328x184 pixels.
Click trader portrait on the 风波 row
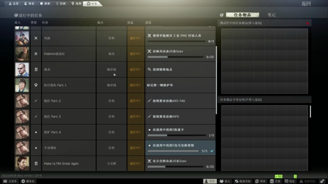coord(22,38)
